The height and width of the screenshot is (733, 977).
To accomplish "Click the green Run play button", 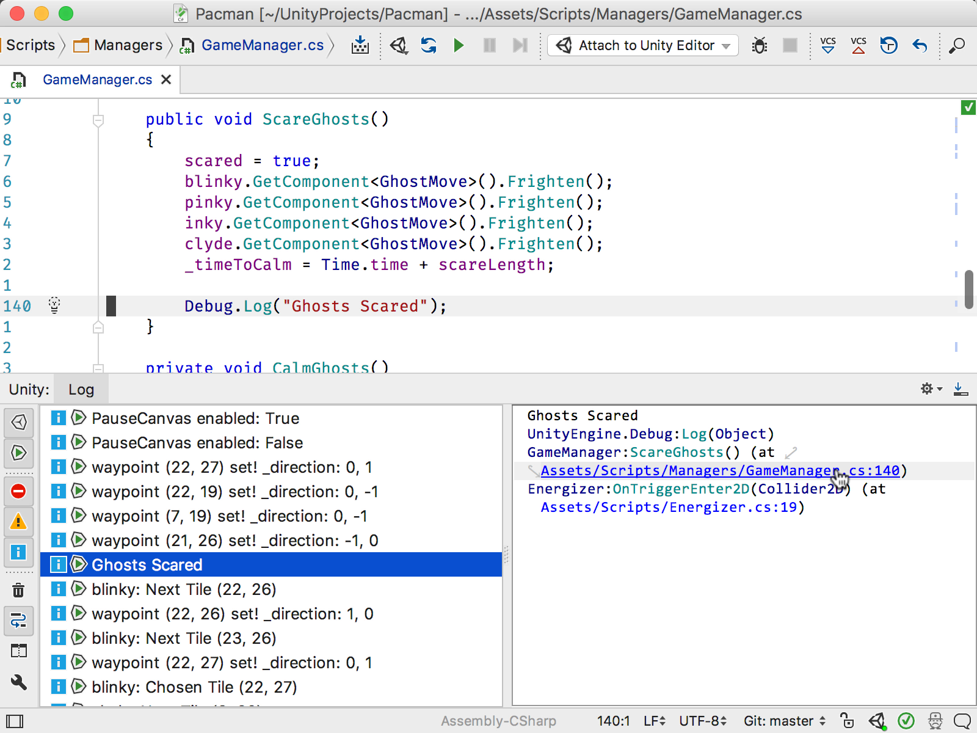I will click(x=459, y=45).
